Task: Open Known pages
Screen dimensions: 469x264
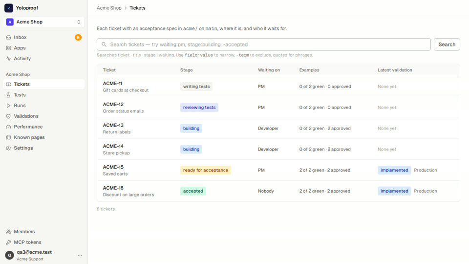Action: coord(43,137)
